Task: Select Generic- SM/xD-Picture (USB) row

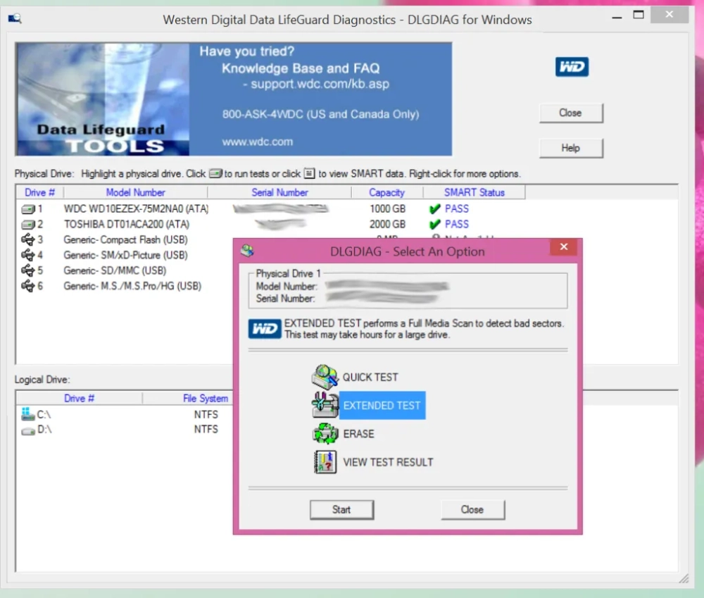Action: click(x=125, y=255)
